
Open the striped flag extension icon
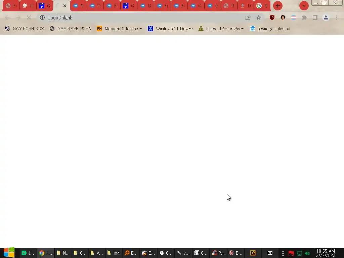[294, 17]
